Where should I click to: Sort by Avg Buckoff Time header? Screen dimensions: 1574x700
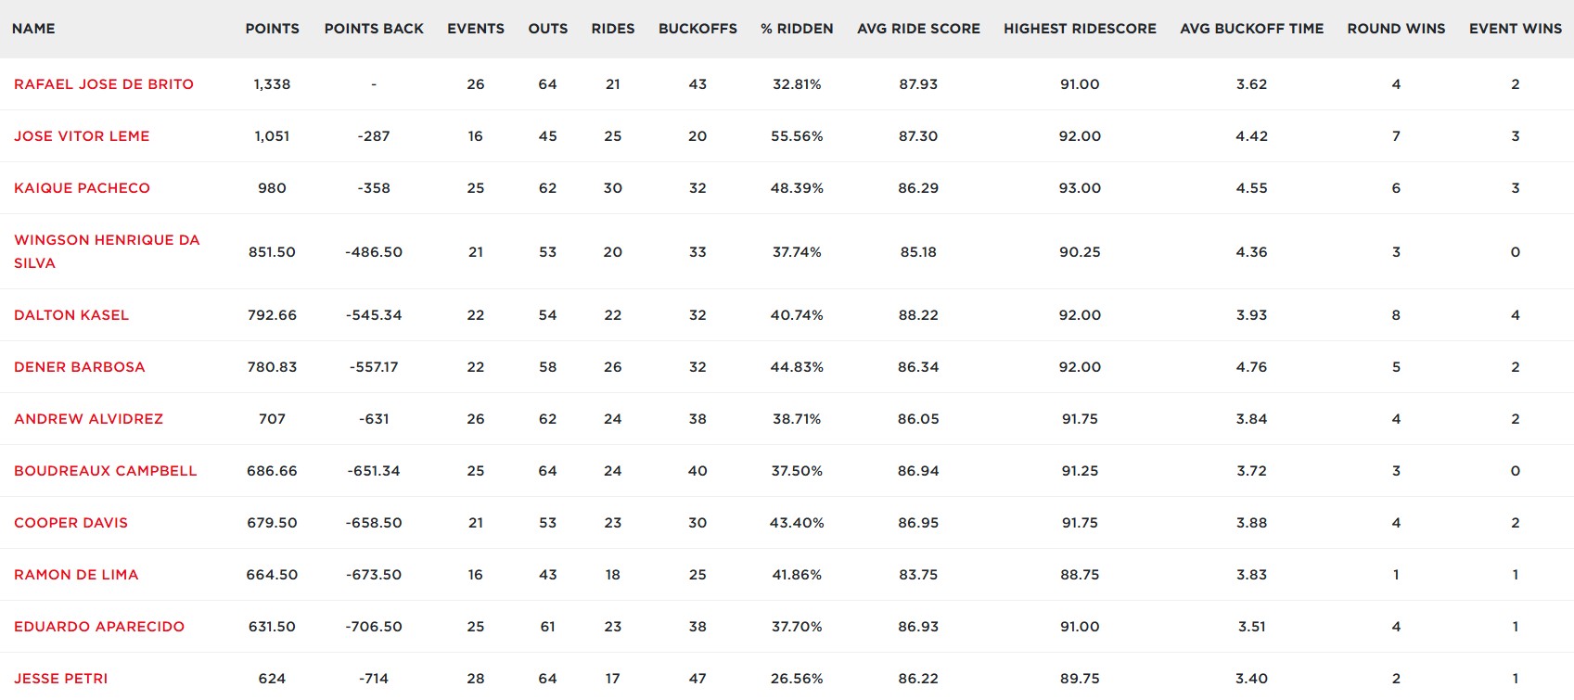click(x=1251, y=29)
